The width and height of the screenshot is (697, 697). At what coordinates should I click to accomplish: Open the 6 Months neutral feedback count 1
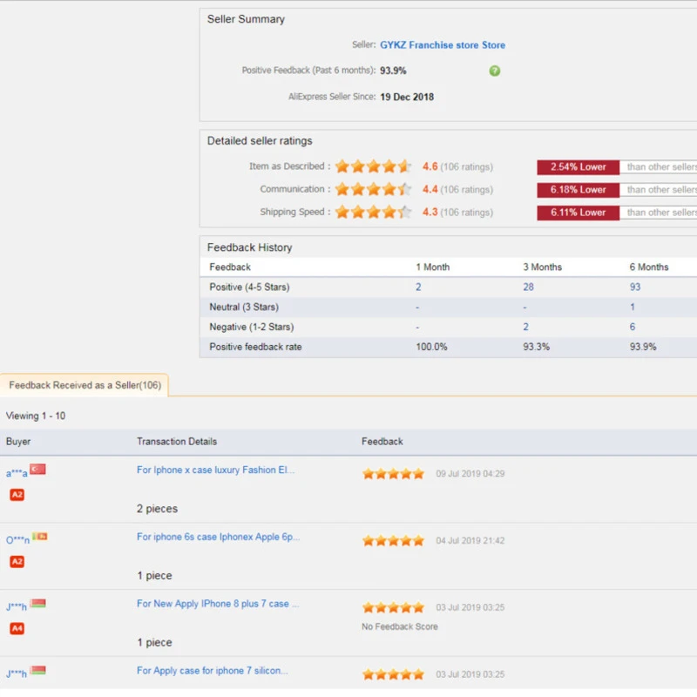point(633,307)
